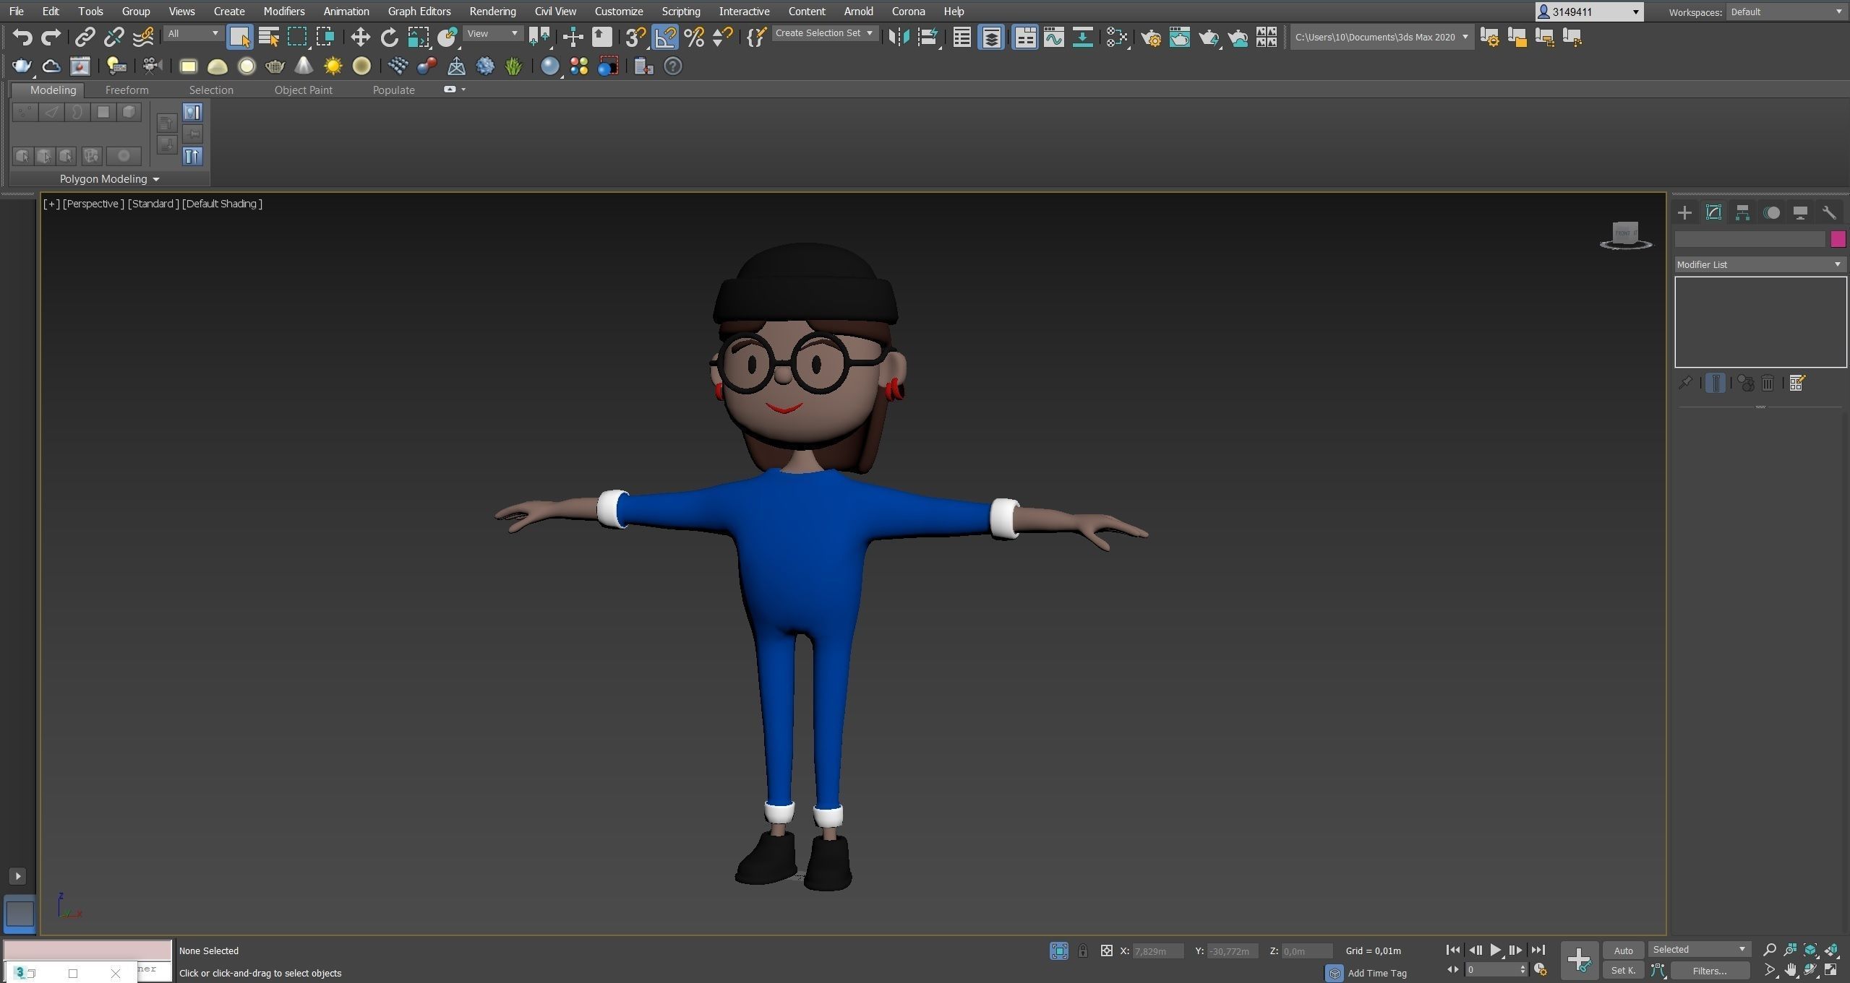Click the Filters... button
The image size is (1850, 983).
click(x=1709, y=971)
